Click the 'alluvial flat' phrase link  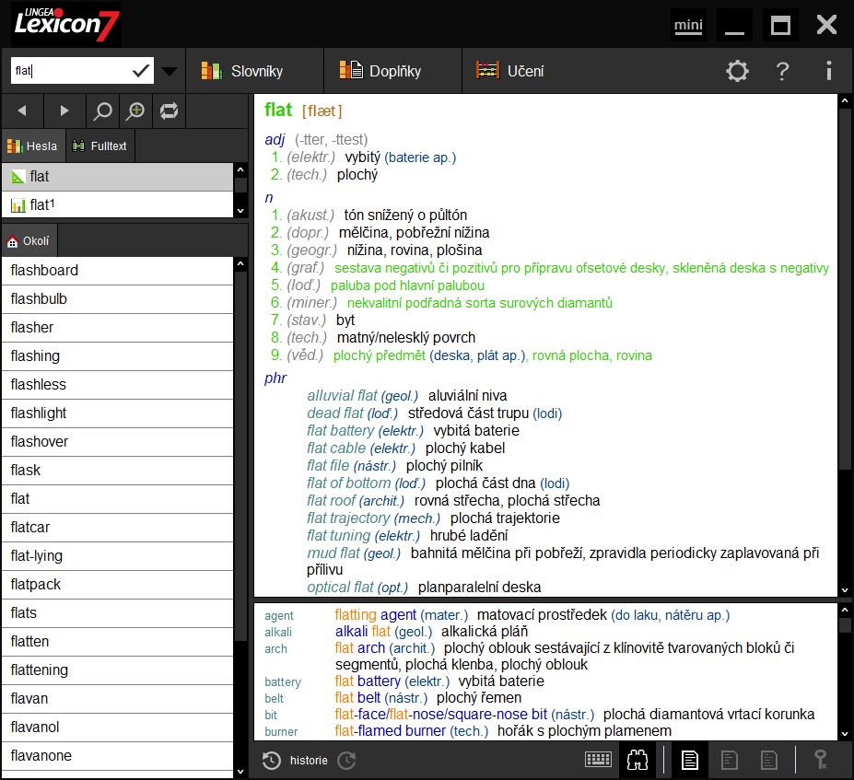pos(342,396)
